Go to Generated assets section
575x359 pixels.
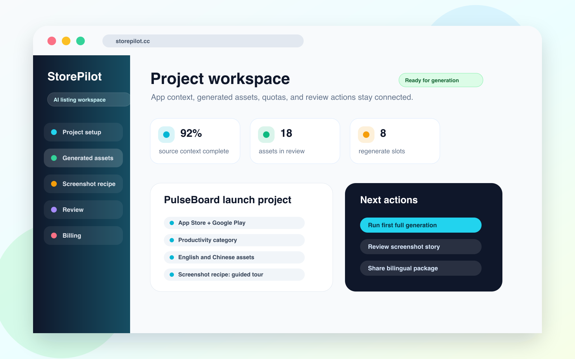pos(83,158)
